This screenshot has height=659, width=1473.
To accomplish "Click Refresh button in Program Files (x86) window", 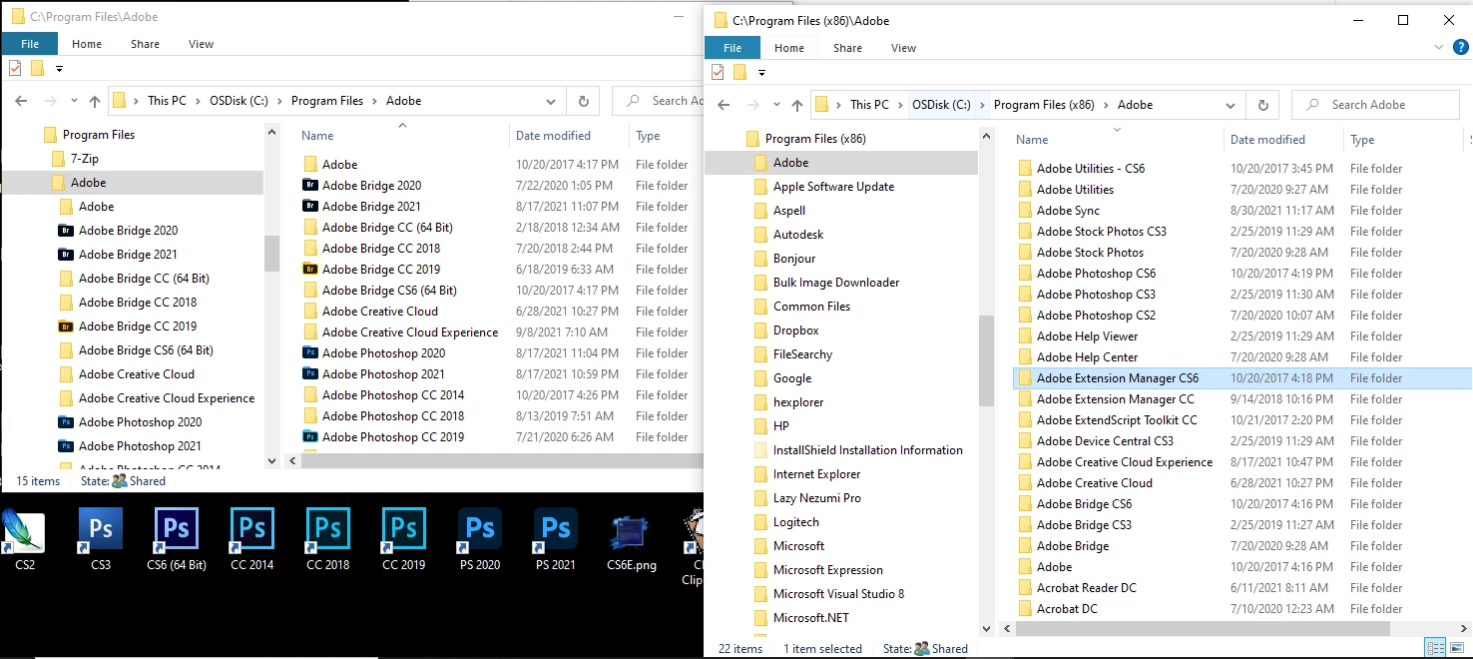I will [x=1262, y=105].
